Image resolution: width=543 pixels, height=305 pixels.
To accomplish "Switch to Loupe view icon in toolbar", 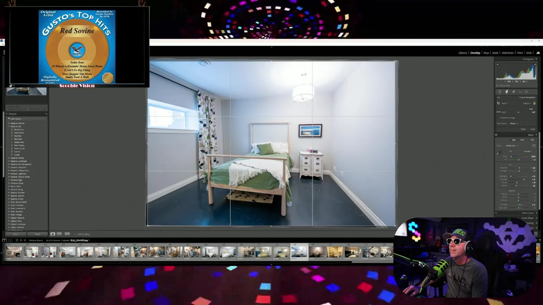I will click(53, 234).
